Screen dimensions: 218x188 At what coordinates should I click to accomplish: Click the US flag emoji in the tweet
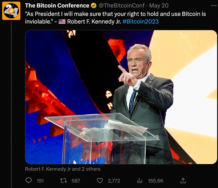tap(62, 21)
